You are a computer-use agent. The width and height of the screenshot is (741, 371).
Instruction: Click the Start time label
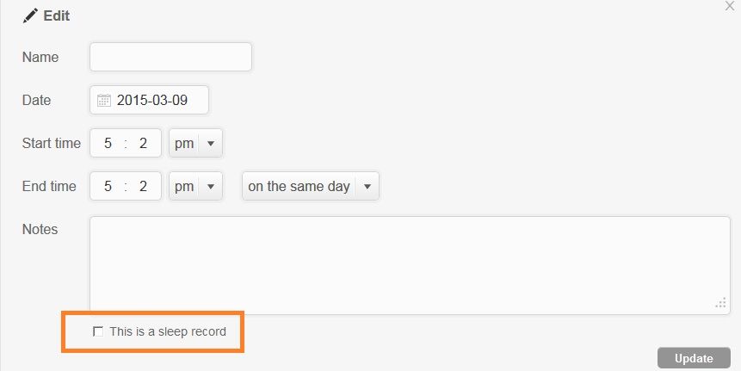coord(52,143)
